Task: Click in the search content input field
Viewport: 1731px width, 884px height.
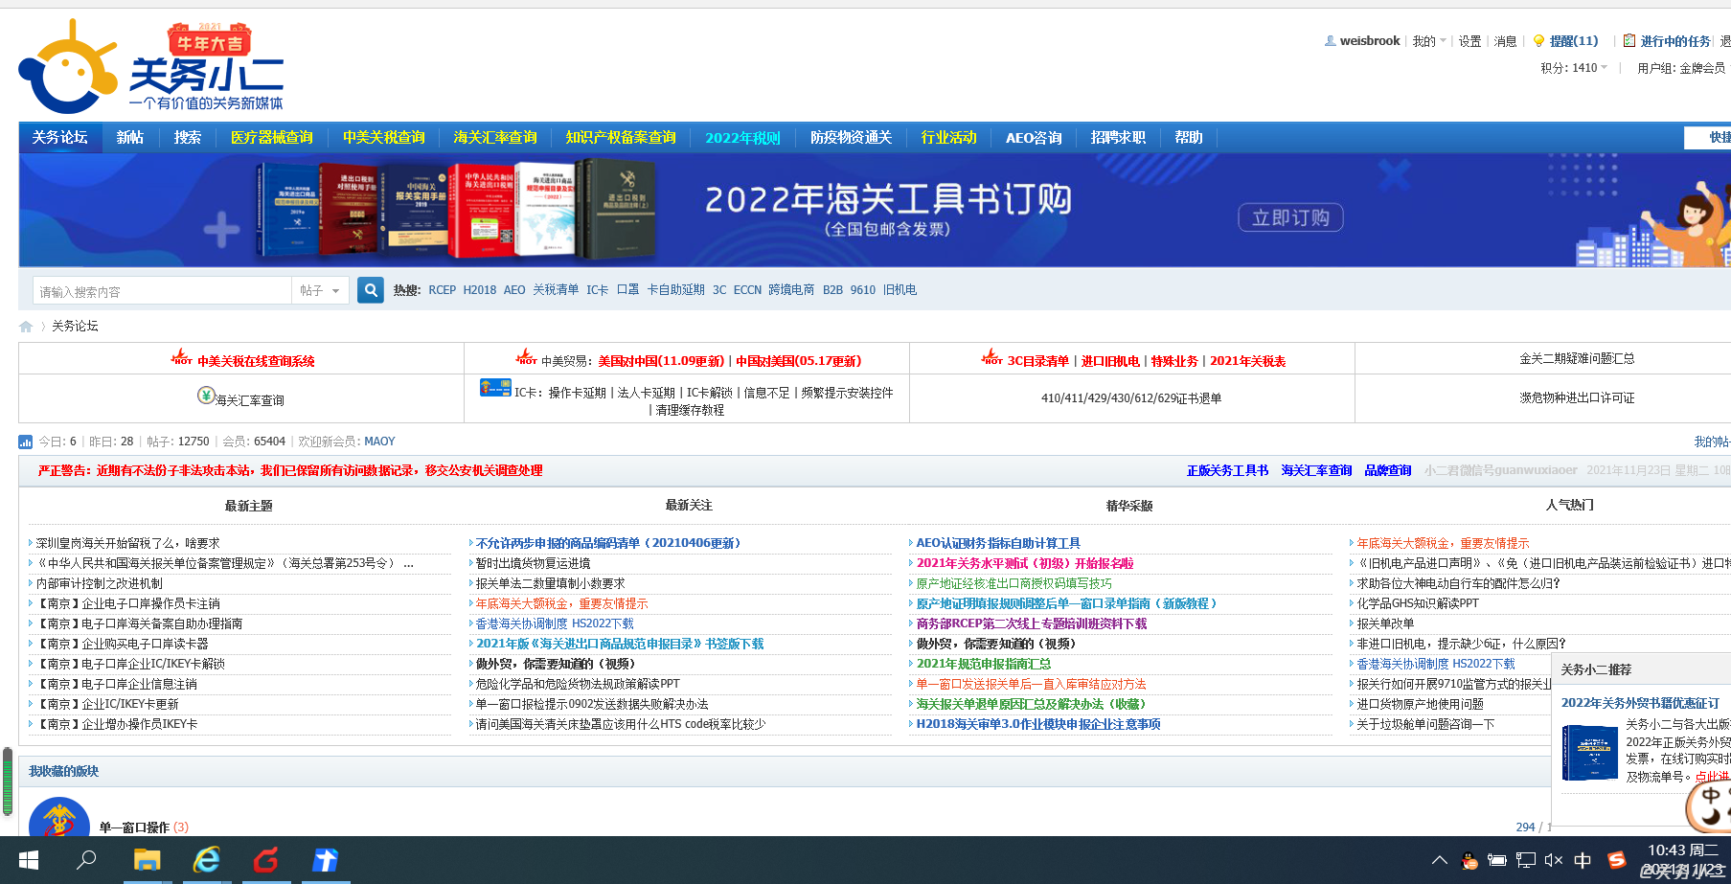Action: (x=163, y=291)
